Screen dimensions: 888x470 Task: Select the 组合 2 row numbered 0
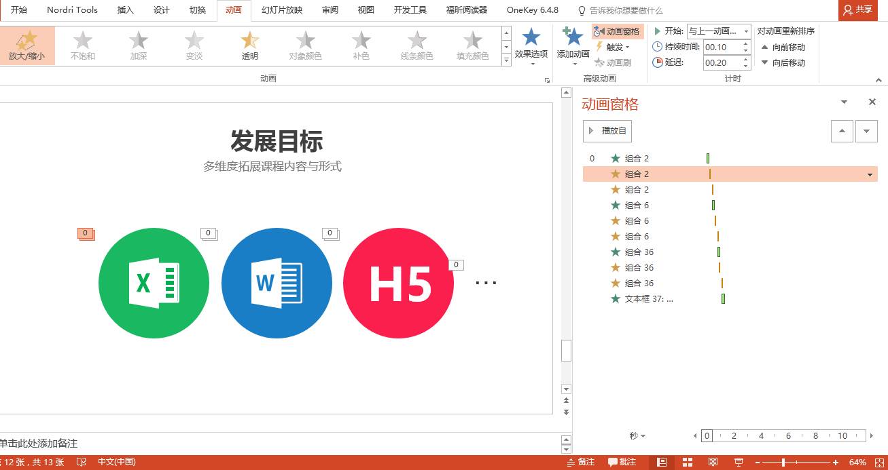pos(730,158)
